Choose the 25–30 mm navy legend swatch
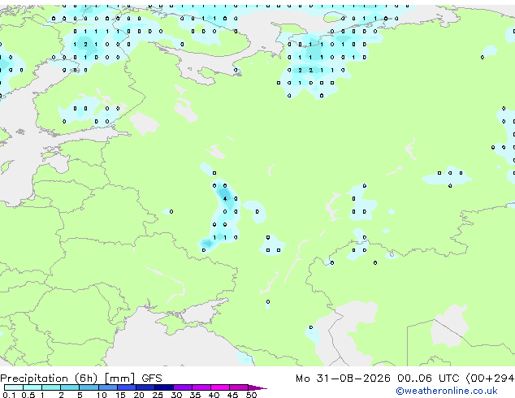 [x=163, y=387]
